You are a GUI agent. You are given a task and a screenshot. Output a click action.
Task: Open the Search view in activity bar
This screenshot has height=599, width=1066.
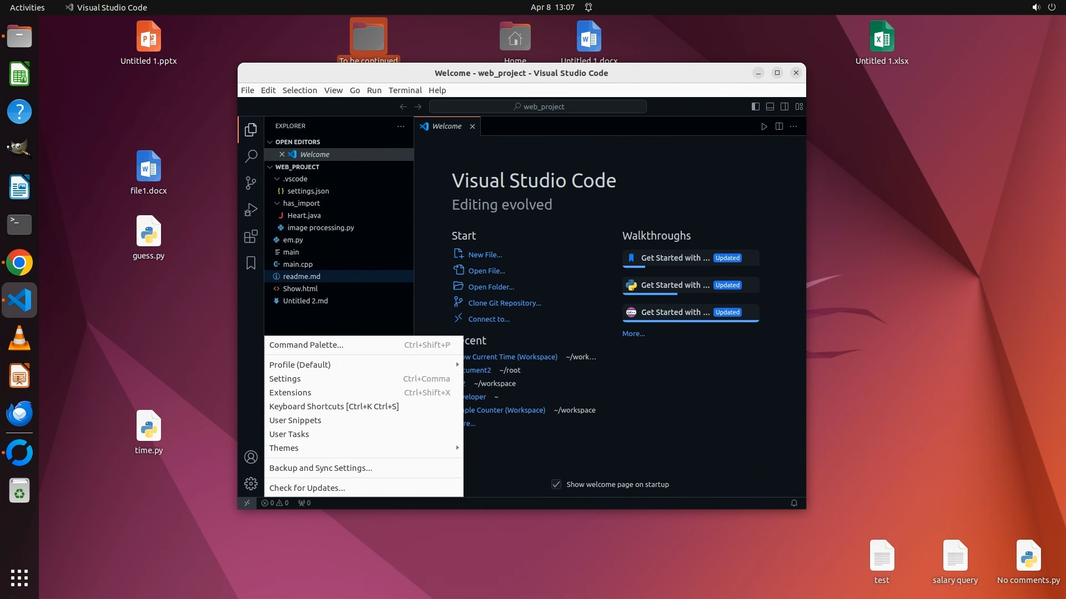pos(251,156)
